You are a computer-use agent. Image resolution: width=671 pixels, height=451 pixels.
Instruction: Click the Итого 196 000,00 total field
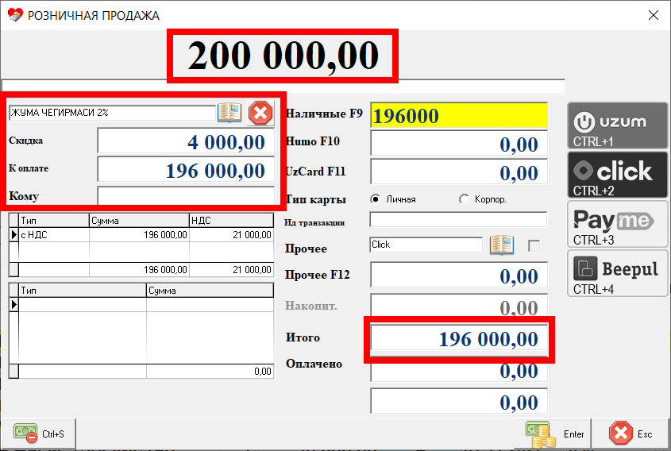coord(459,338)
